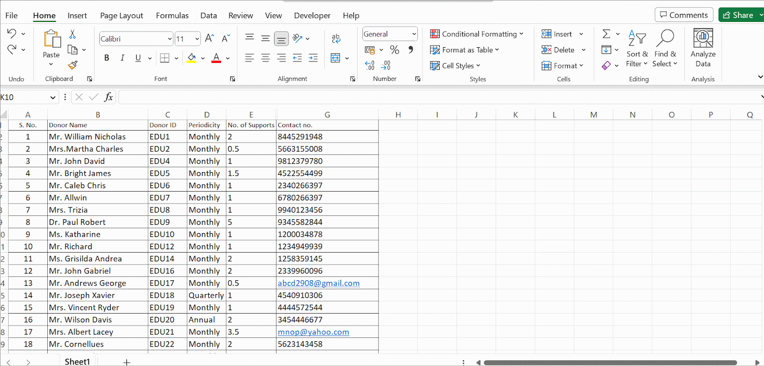Screen dimensions: 764x366
Task: Click the Increase Font Size icon
Action: click(209, 39)
